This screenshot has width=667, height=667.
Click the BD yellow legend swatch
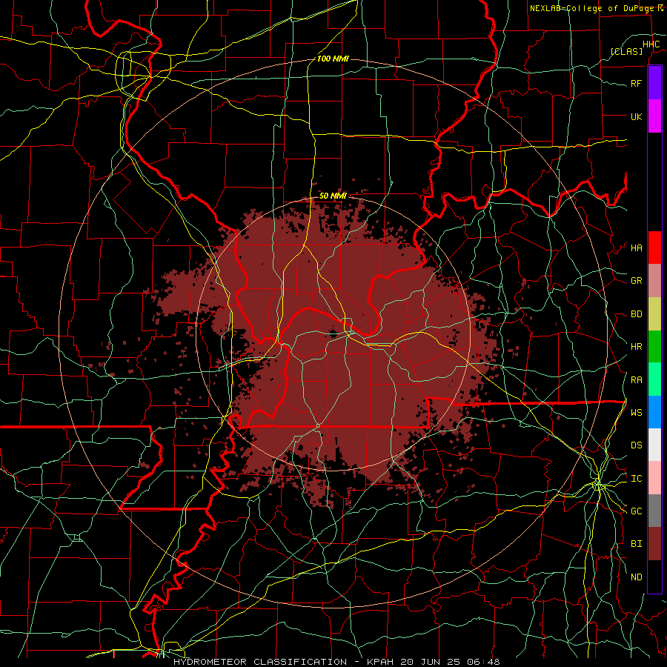pos(654,314)
